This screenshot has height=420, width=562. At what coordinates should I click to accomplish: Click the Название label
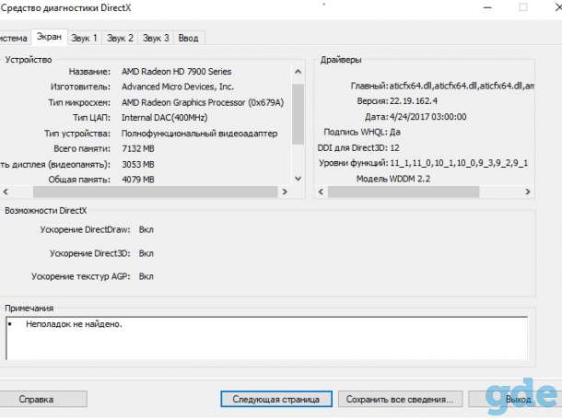(x=89, y=72)
